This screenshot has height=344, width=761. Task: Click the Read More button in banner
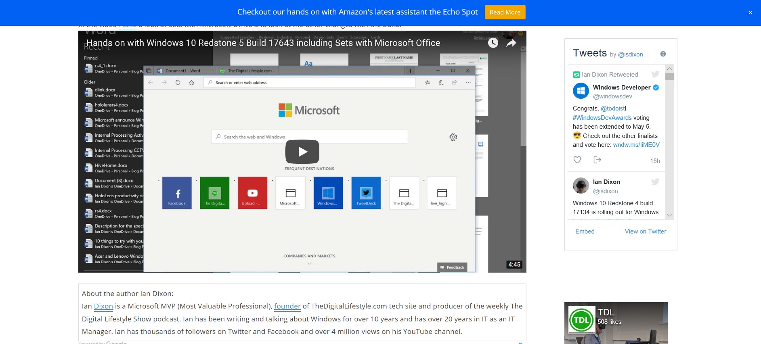(505, 12)
